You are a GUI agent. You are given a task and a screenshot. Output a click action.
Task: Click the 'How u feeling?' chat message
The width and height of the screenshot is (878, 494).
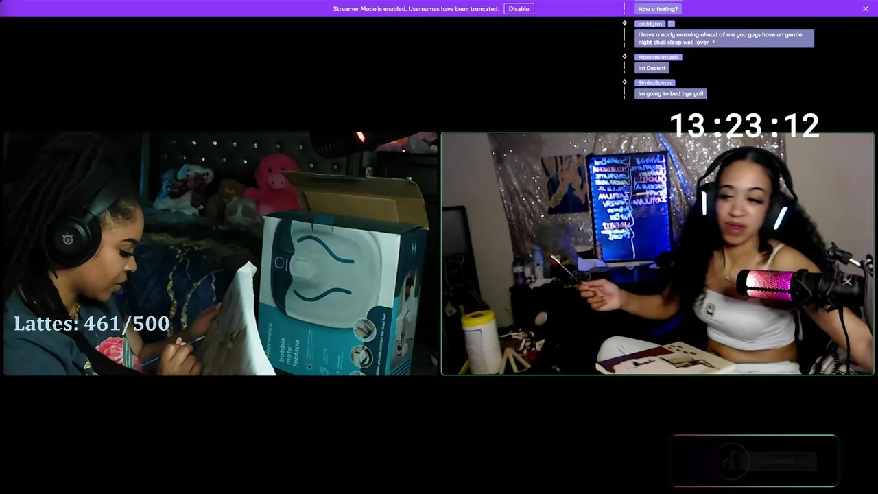658,9
